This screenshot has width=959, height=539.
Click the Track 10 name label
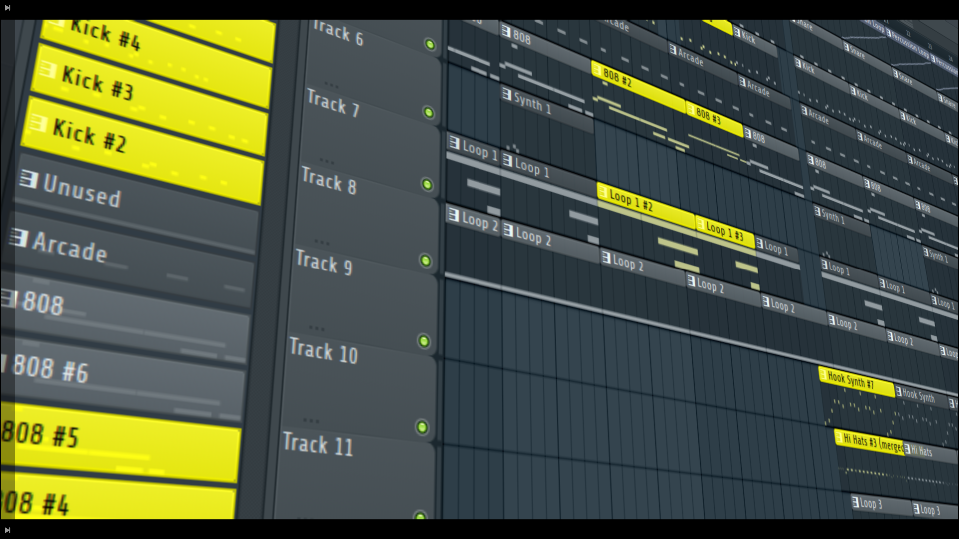(324, 350)
